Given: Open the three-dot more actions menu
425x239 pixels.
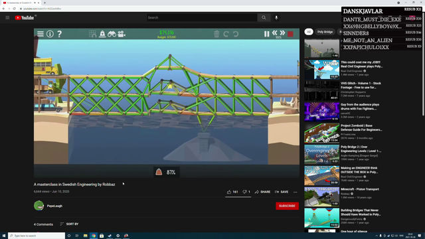Looking at the screenshot, I should coord(295,192).
